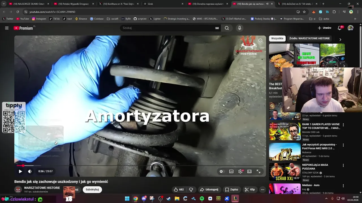Screen dimensions: 362x203
Task: Play the video
Action: (20, 171)
